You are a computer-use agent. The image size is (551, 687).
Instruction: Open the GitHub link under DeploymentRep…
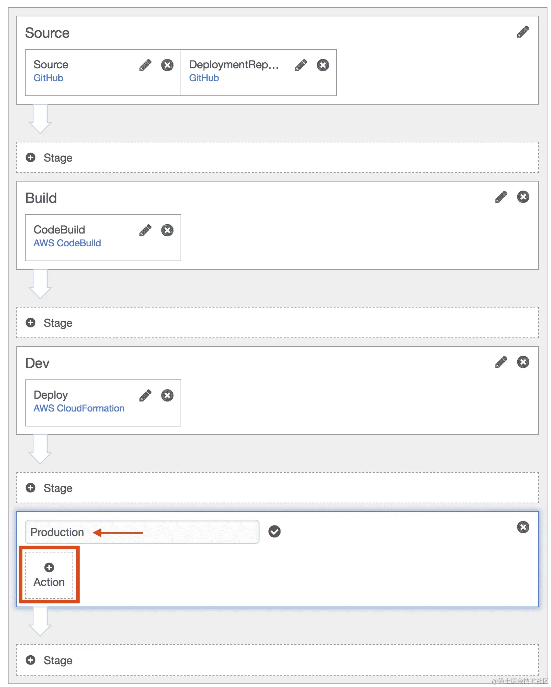(x=204, y=78)
